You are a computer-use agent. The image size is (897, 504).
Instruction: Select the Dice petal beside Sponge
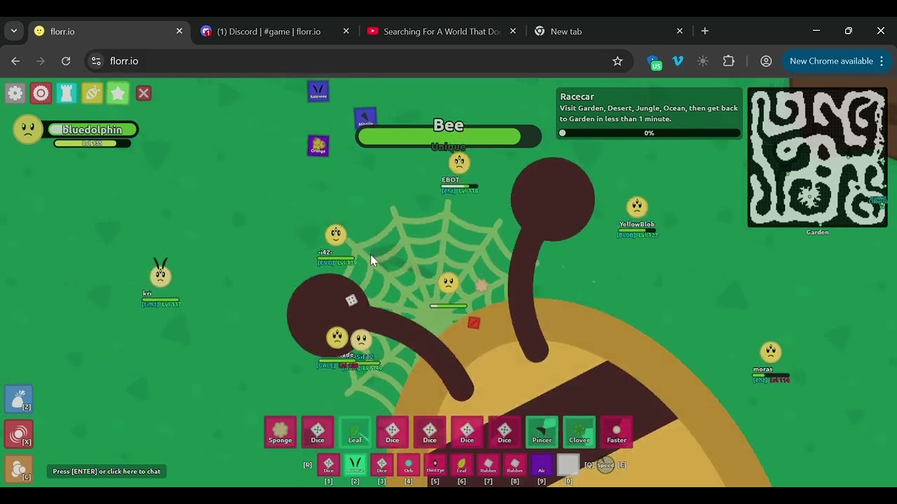tap(317, 431)
